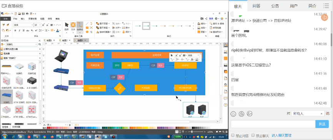Close the 计算机和显示器 library section
This screenshot has width=333, height=140.
[x=40, y=49]
